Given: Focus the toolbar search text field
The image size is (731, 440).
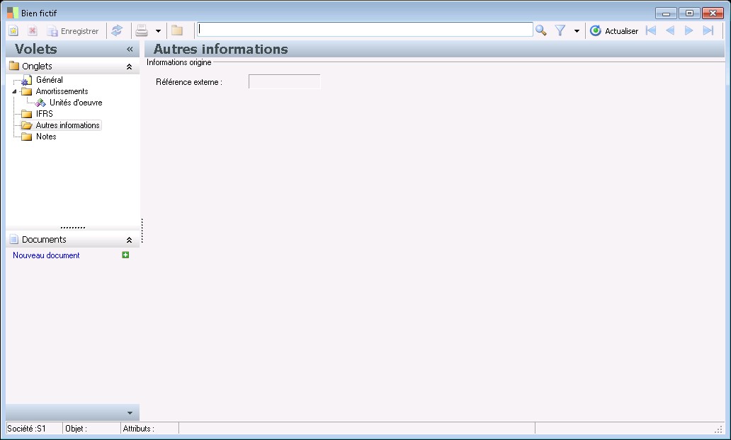Looking at the screenshot, I should 365,29.
